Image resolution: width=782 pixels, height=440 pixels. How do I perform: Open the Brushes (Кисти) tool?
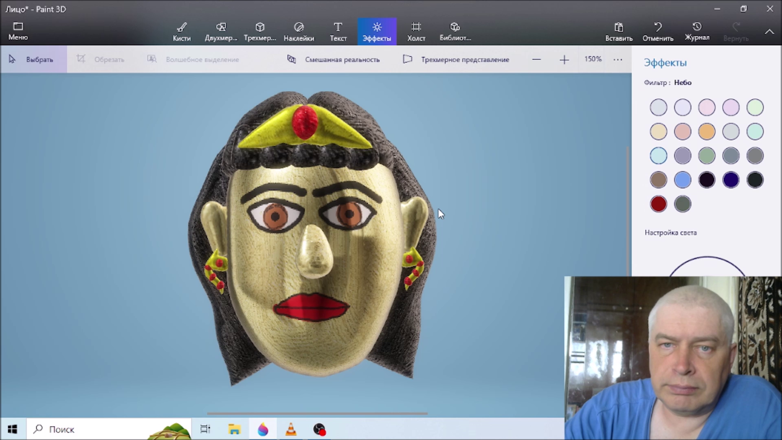click(182, 32)
